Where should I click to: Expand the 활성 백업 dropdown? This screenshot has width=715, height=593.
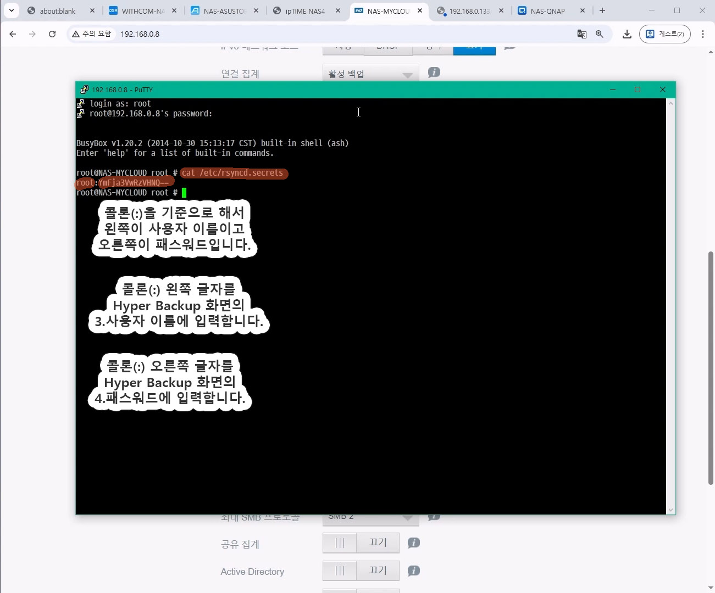point(370,74)
